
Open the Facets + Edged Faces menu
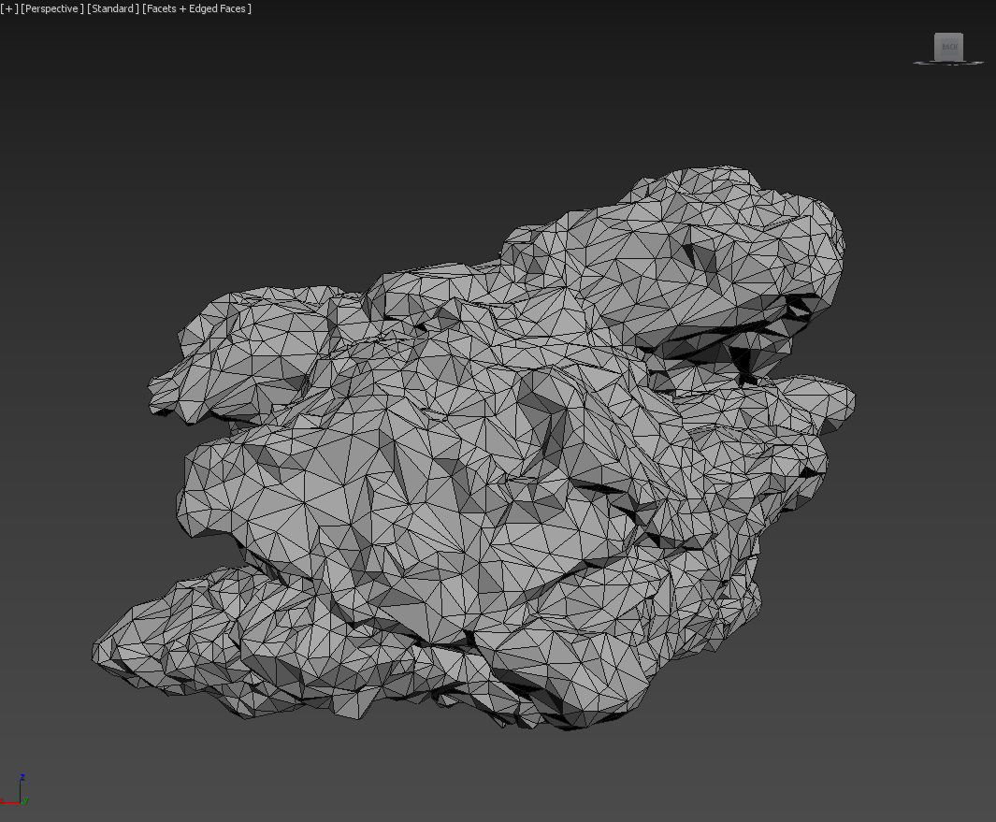(x=197, y=9)
